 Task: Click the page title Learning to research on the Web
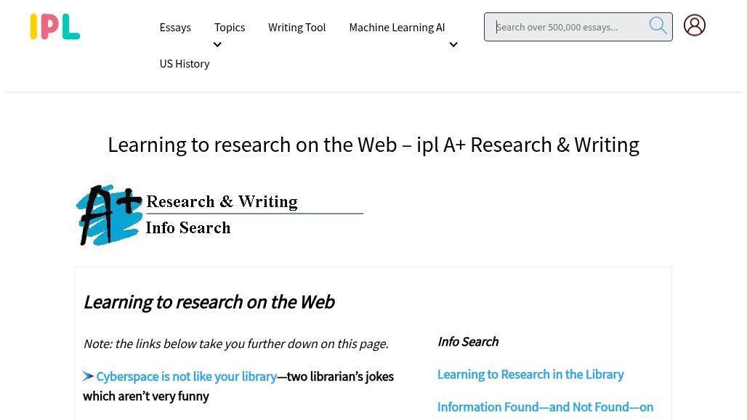[x=373, y=145]
